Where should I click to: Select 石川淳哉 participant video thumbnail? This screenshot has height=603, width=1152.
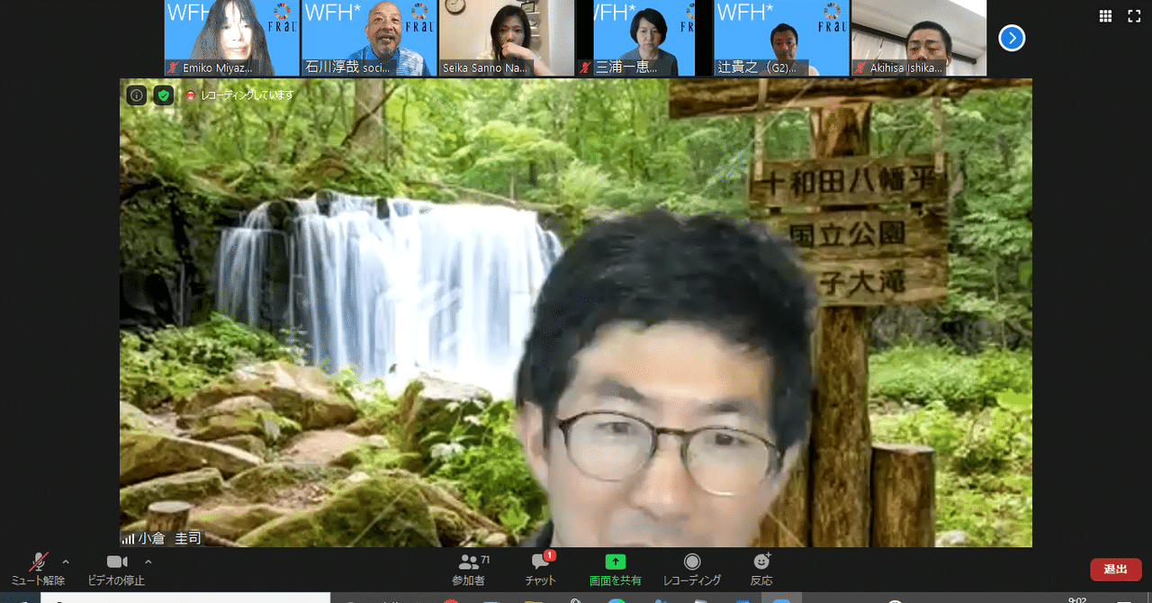(x=369, y=38)
